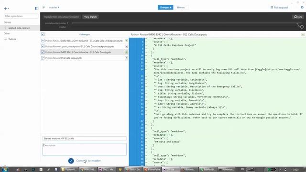The height and width of the screenshot is (172, 306).
Task: Open the PowerPoint taskbar item
Action: coord(153,170)
